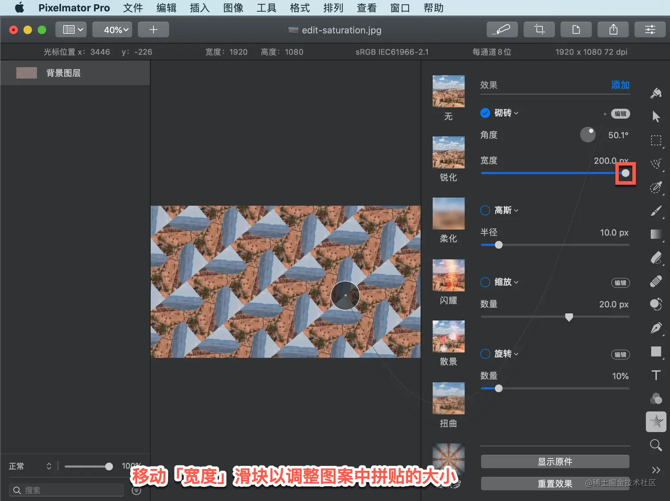Expand the 旋转 effect type dropdown
The height and width of the screenshot is (501, 670).
[x=506, y=354]
